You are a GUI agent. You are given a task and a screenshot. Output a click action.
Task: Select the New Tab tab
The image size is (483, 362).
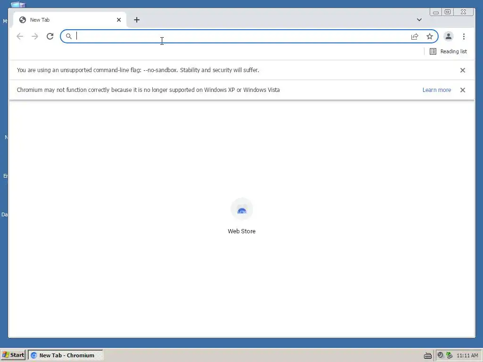point(70,20)
